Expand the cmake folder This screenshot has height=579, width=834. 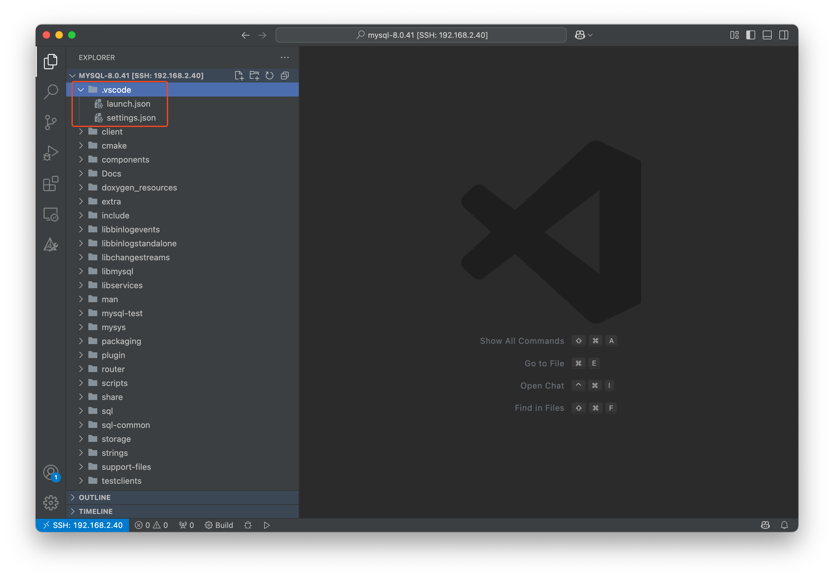tap(182, 145)
